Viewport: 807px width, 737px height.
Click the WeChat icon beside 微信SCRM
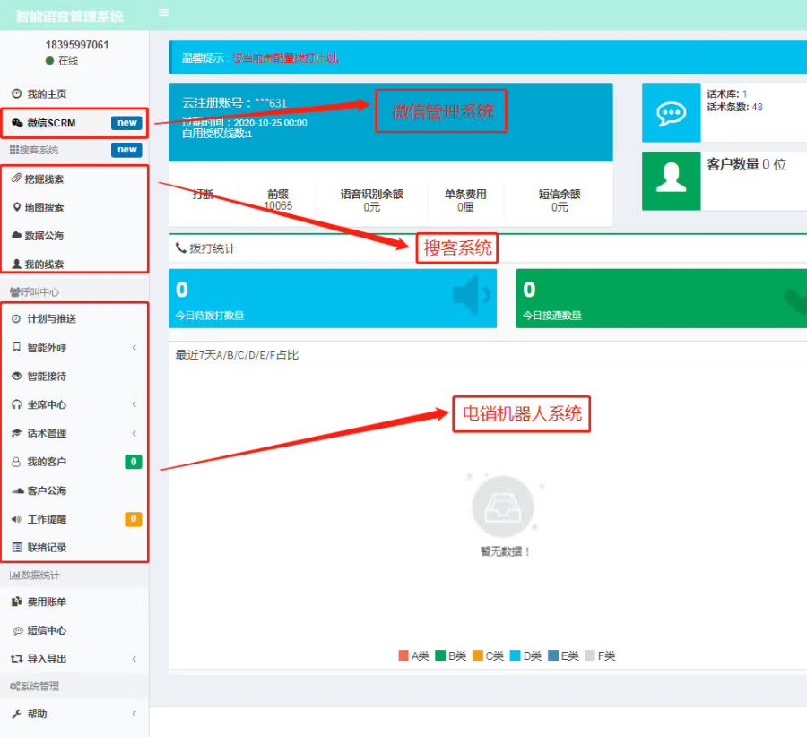16,123
